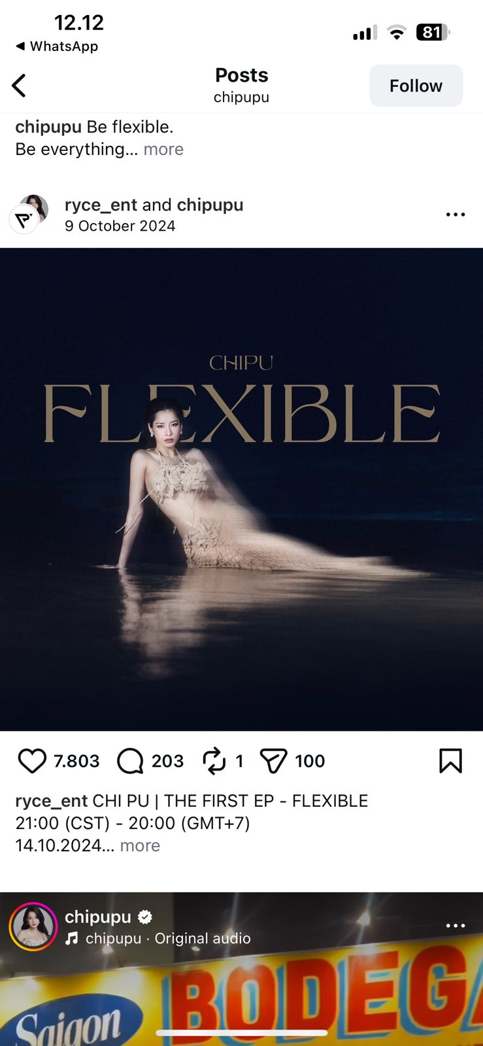The height and width of the screenshot is (1046, 483).
Task: Follow the chipupu account
Action: click(416, 86)
